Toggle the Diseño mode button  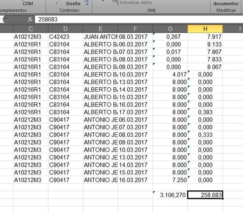point(73,3)
